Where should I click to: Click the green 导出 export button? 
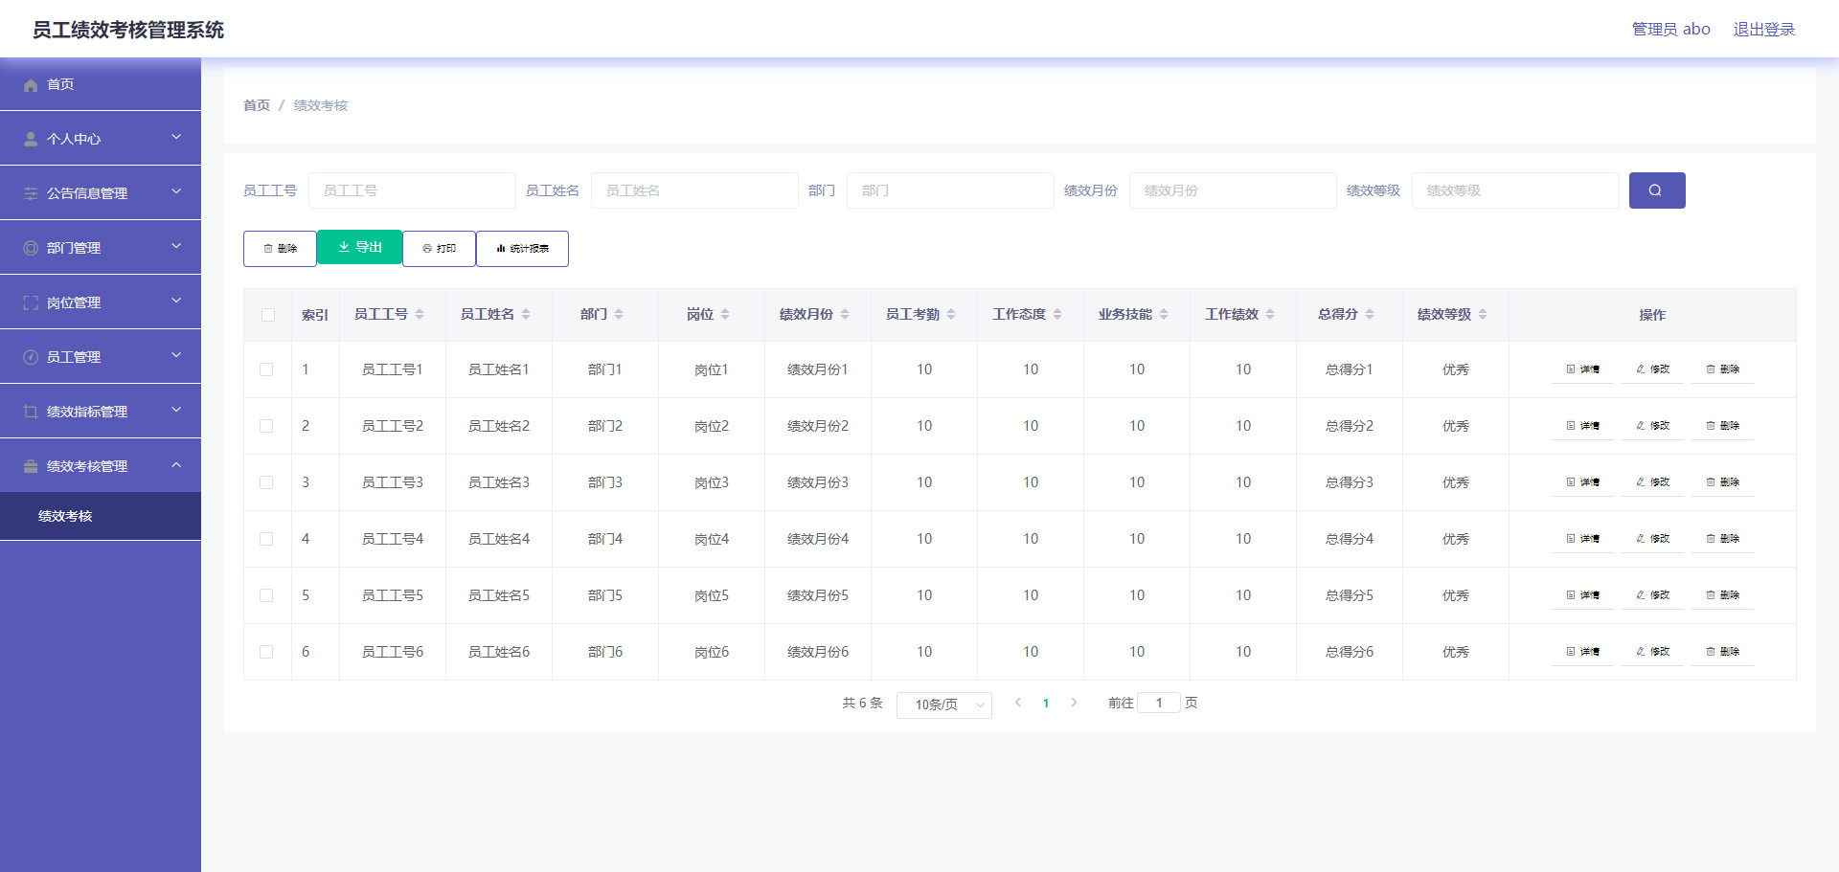[x=359, y=247]
